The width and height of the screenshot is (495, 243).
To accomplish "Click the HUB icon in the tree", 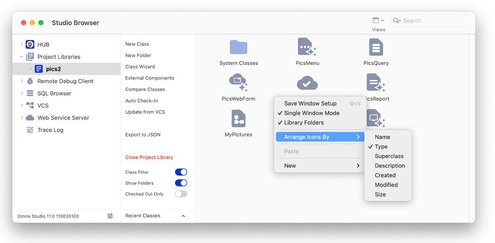I will click(30, 45).
